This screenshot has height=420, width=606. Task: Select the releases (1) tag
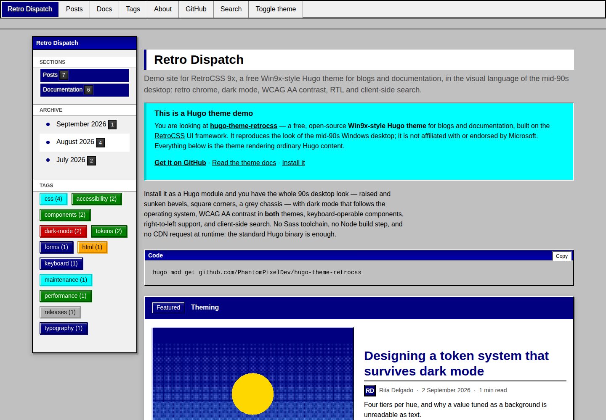tap(60, 312)
